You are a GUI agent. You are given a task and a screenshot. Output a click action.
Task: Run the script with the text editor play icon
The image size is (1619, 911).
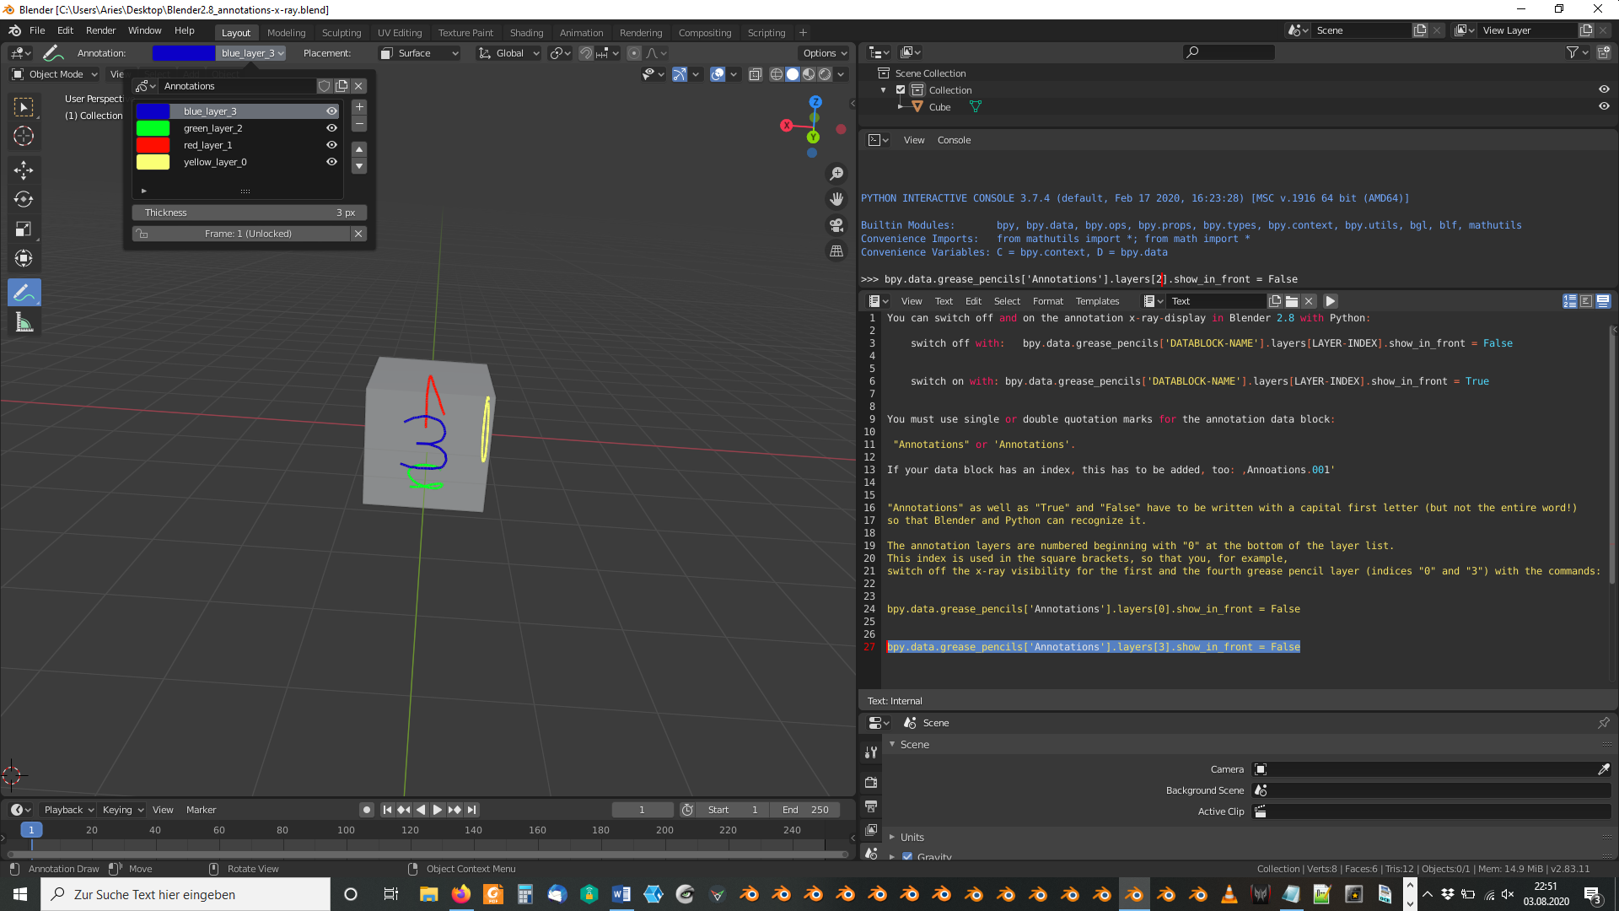(x=1331, y=301)
